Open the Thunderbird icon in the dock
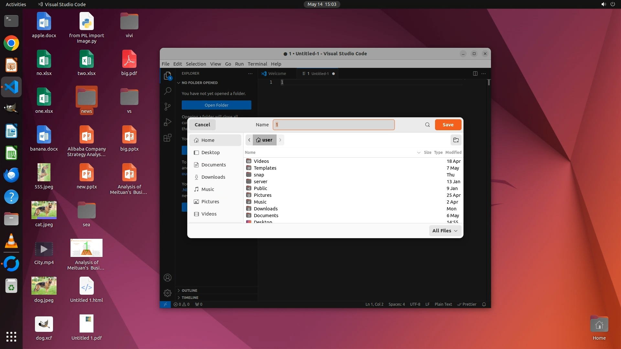The height and width of the screenshot is (349, 621). click(x=11, y=175)
